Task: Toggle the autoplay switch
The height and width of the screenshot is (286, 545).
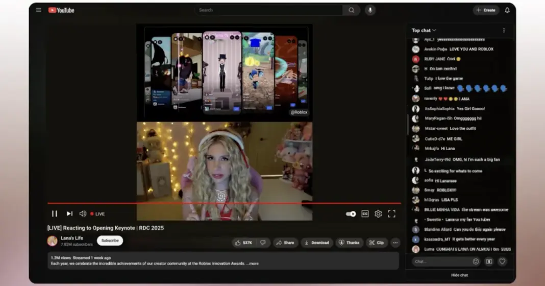Action: tap(351, 214)
